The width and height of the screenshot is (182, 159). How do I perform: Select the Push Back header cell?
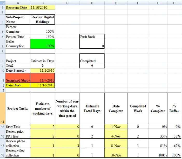(x=92, y=36)
